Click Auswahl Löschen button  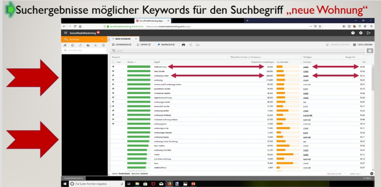coord(338,45)
